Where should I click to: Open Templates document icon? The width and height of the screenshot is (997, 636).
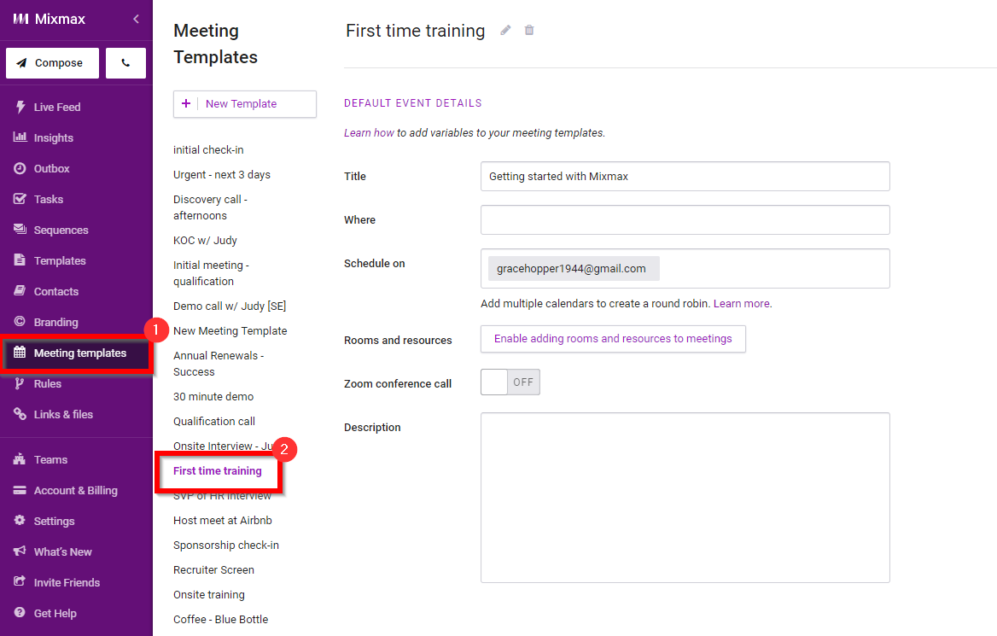pos(20,260)
